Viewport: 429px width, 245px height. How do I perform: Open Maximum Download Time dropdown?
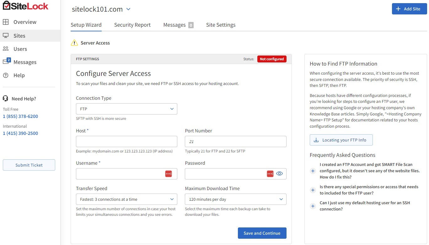click(x=235, y=199)
